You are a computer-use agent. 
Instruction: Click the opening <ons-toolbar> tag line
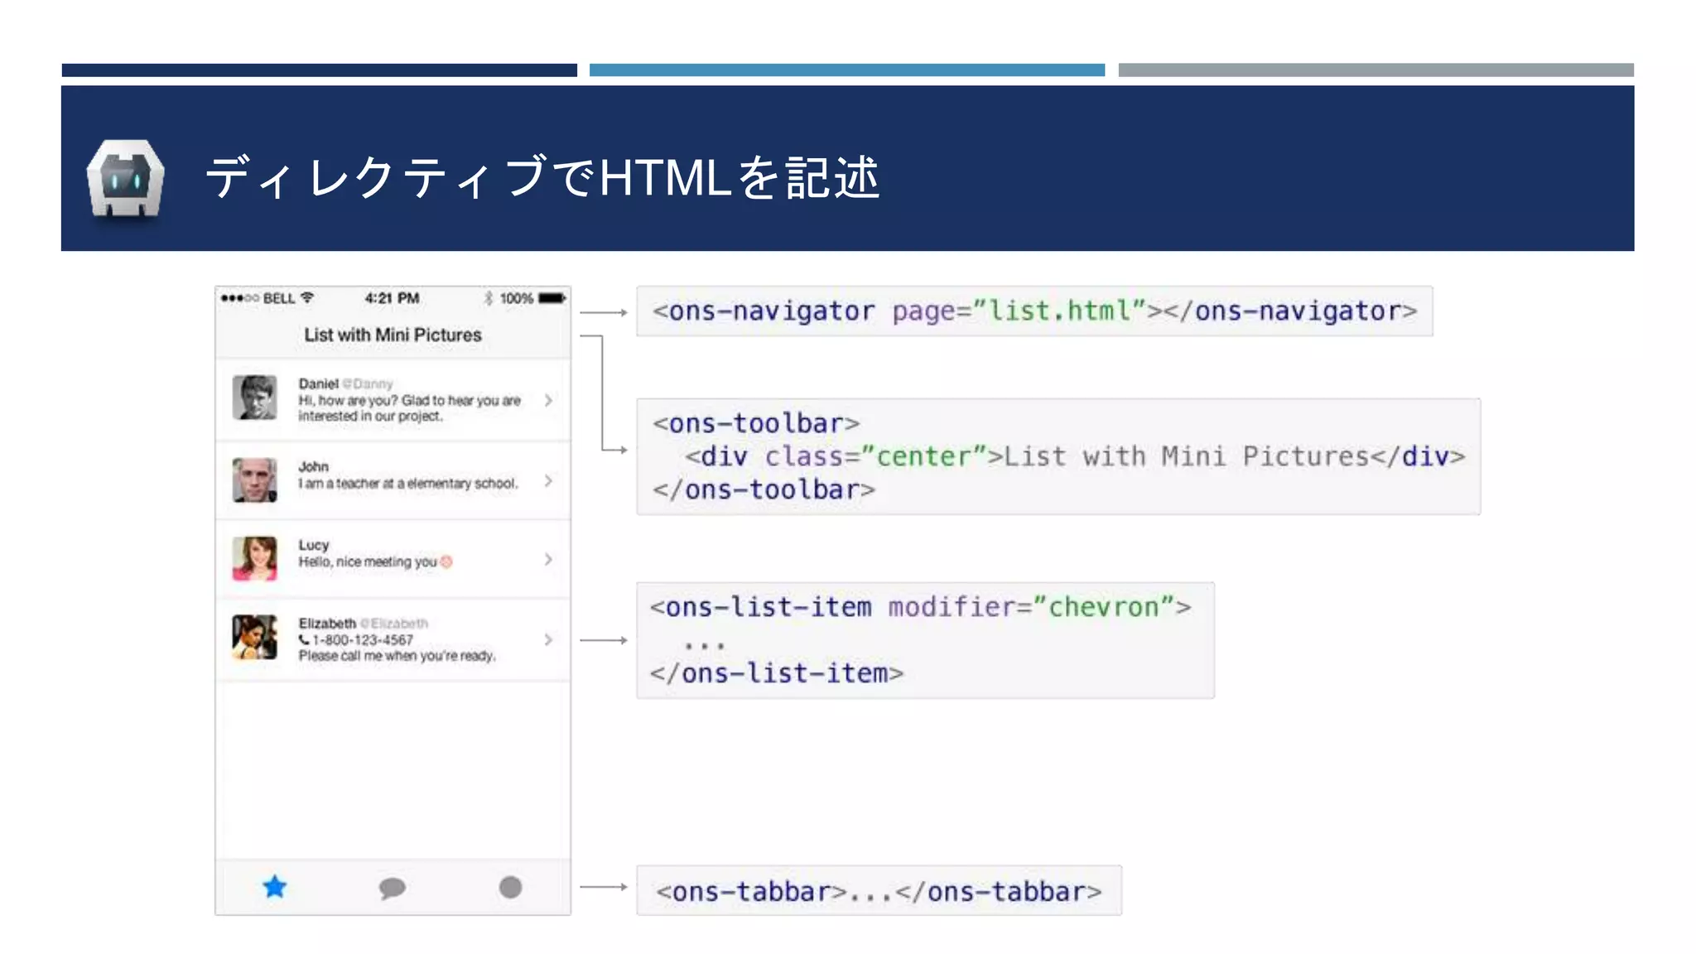(756, 423)
